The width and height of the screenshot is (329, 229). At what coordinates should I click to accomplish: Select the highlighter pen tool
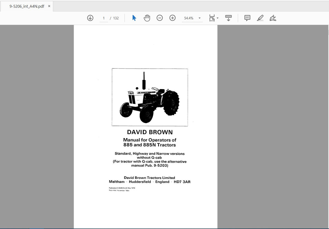[x=260, y=18]
